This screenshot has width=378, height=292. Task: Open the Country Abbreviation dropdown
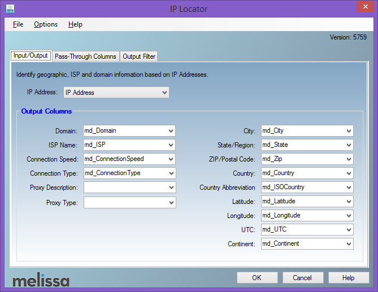(x=349, y=188)
